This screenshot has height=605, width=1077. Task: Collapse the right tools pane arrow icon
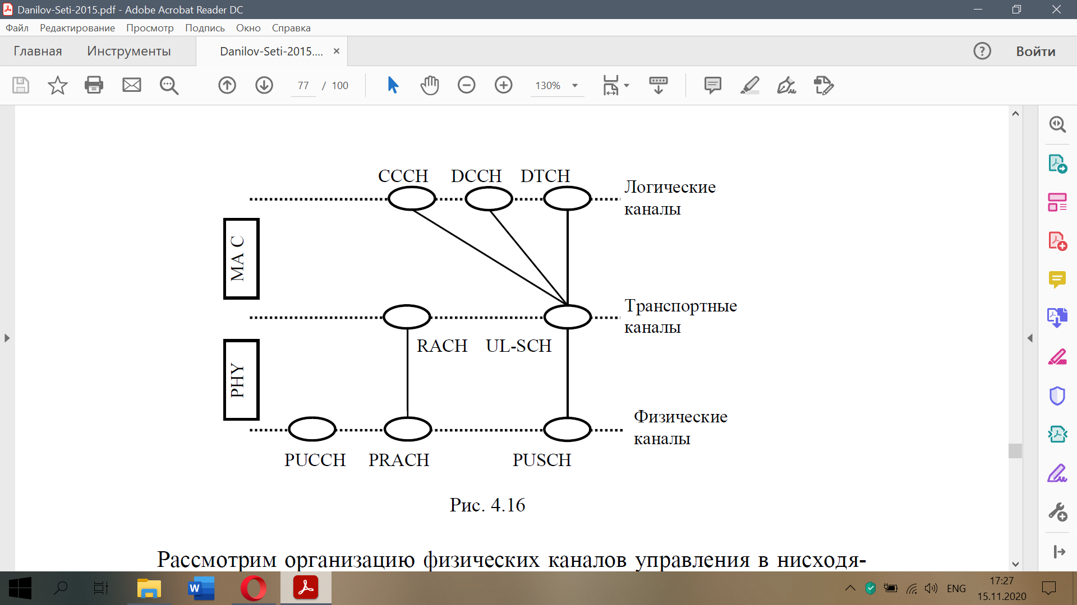pos(1059,552)
